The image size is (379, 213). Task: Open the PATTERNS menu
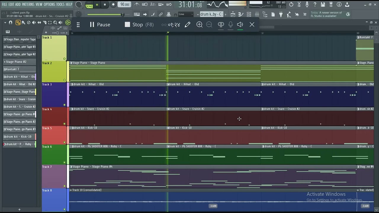point(28,4)
